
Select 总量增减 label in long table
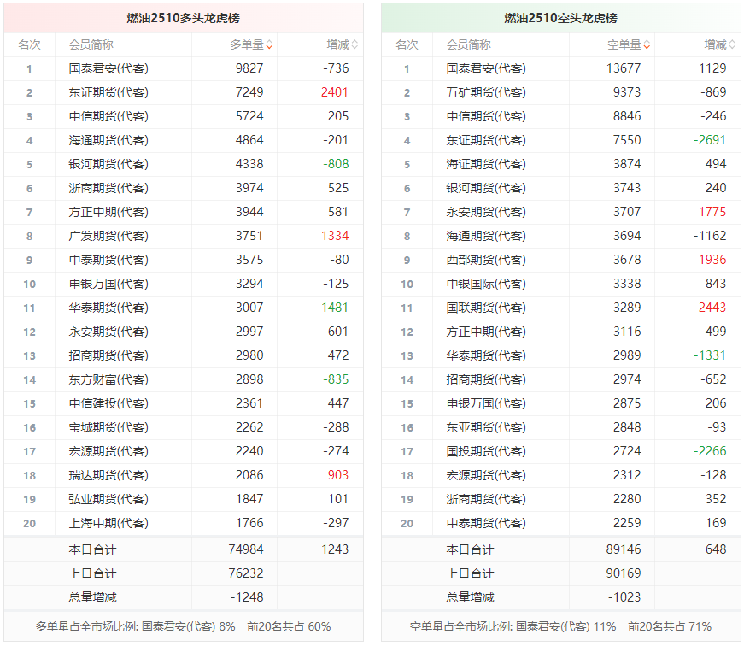(92, 597)
